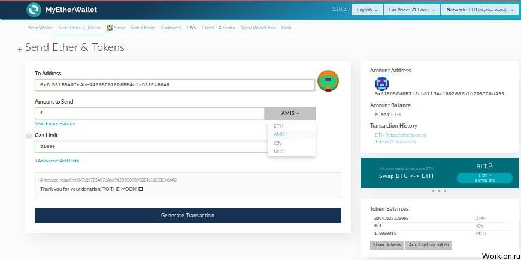
Task: Open the New Wallet tab
Action: pyautogui.click(x=41, y=28)
